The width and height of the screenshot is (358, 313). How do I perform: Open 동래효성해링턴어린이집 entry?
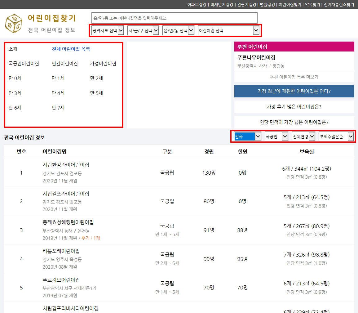[68, 222]
